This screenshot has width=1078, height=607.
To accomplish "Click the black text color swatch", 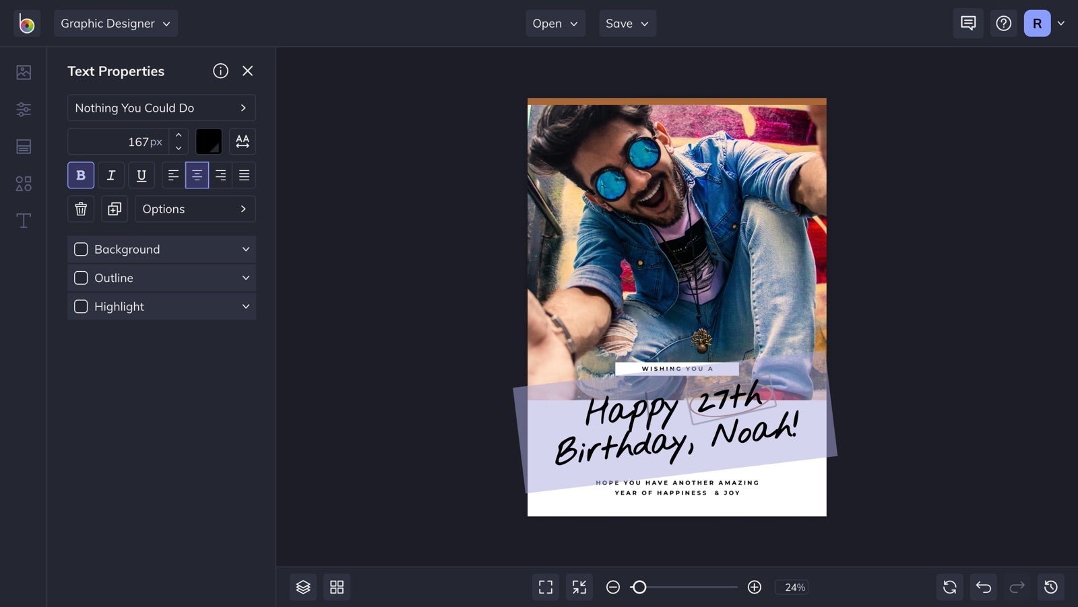I will [209, 142].
